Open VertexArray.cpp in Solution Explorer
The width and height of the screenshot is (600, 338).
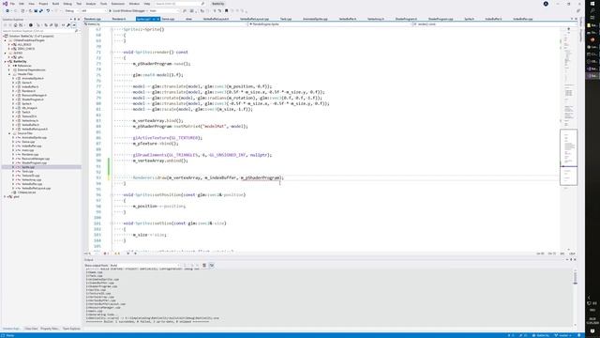tap(31, 179)
